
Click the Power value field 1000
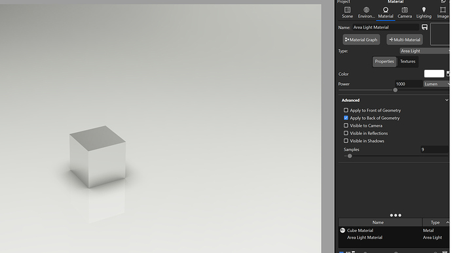click(408, 84)
